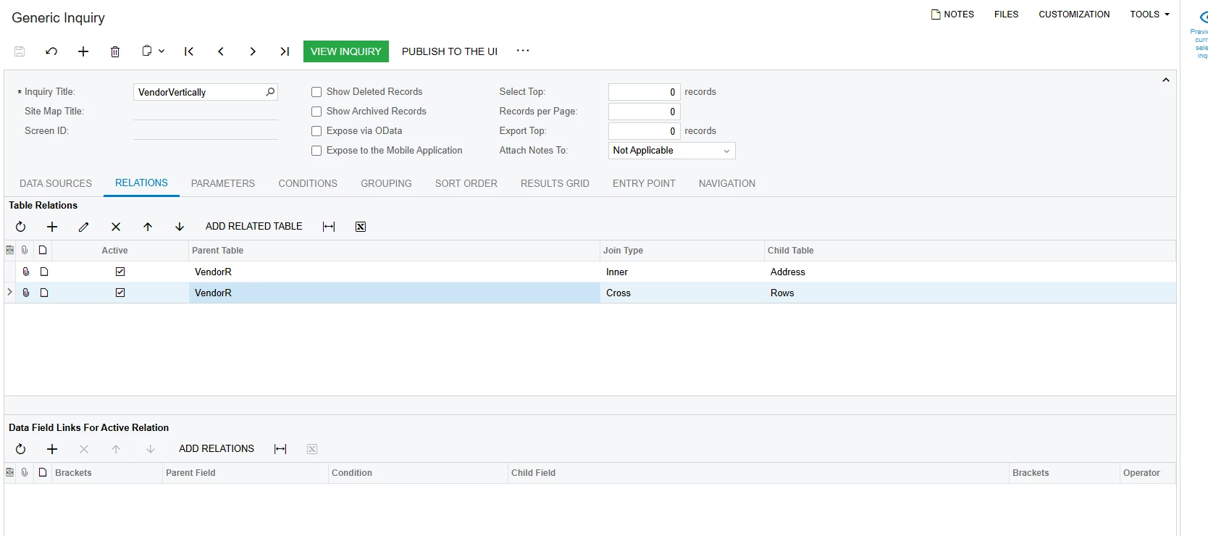
Task: Open the Results Grid tab
Action: [555, 184]
